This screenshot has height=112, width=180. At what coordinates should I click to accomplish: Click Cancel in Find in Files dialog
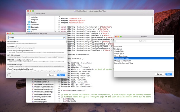(51, 75)
